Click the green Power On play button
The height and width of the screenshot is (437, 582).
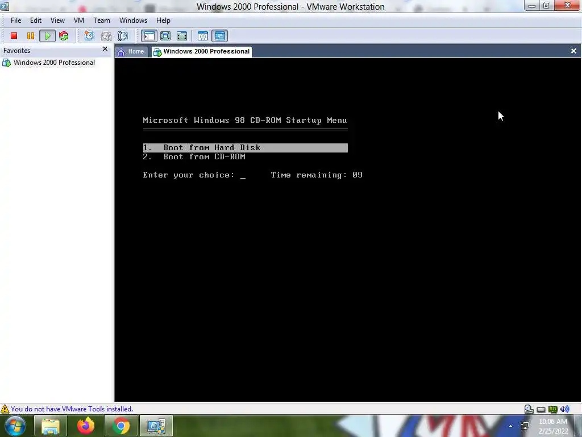point(48,36)
